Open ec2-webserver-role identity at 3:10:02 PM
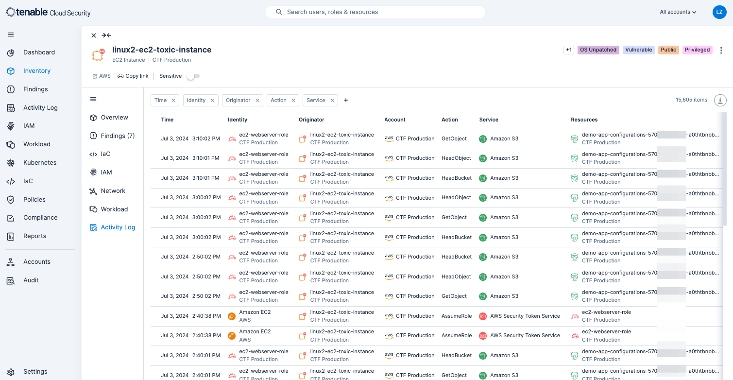 [264, 135]
